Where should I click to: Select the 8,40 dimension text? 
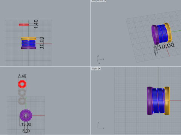[22, 76]
